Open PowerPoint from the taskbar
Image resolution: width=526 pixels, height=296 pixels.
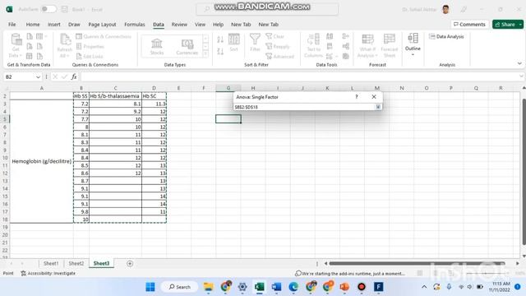click(x=344, y=287)
